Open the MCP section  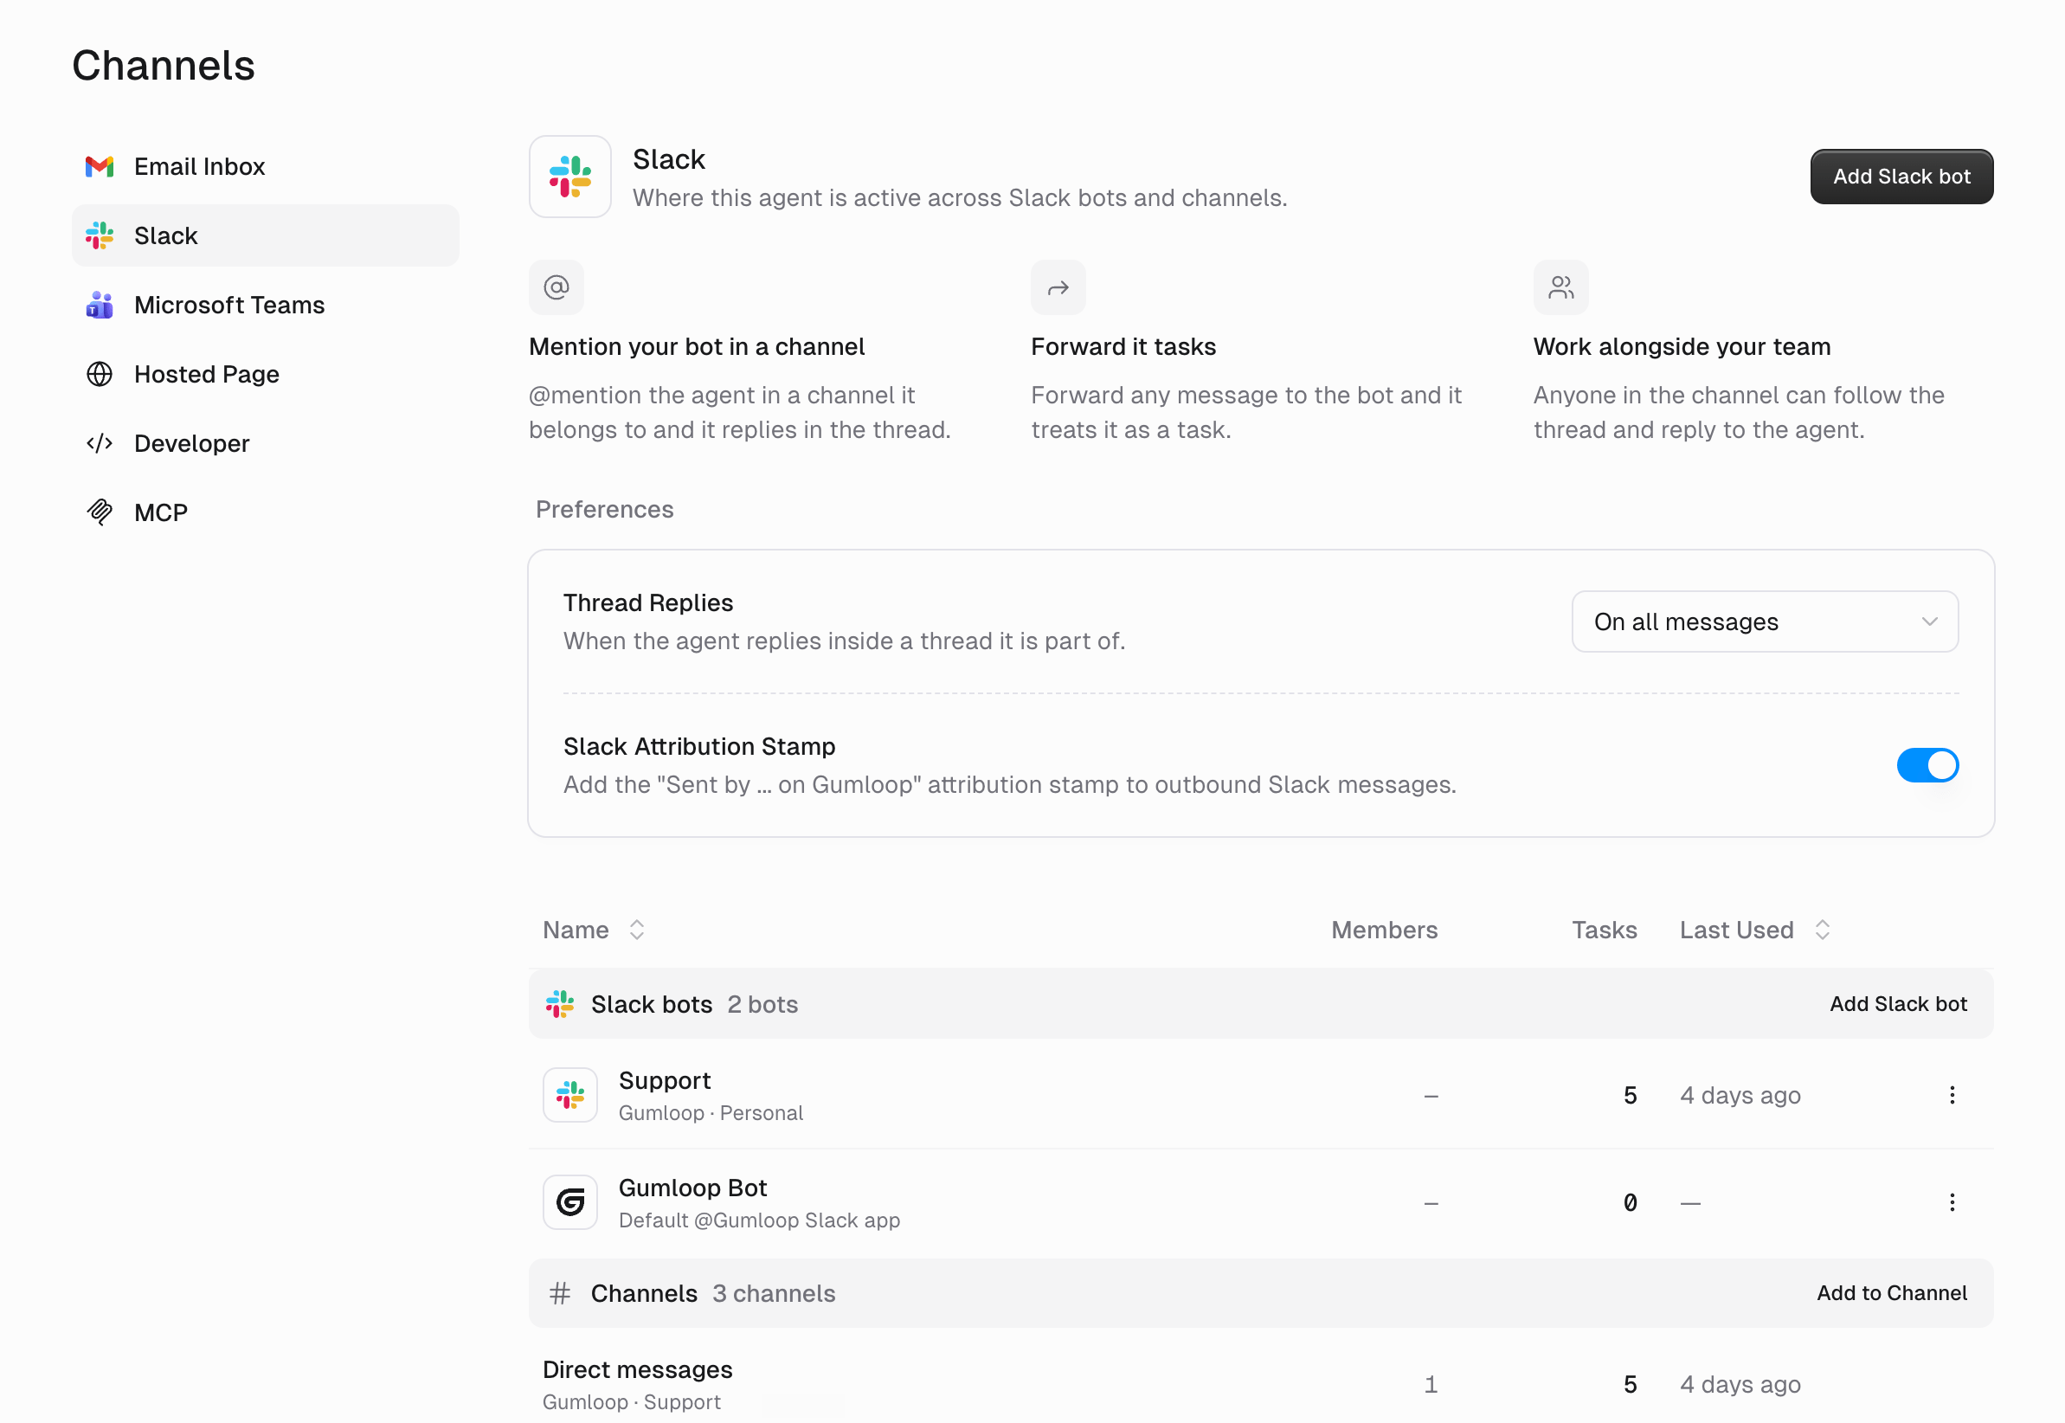tap(266, 512)
